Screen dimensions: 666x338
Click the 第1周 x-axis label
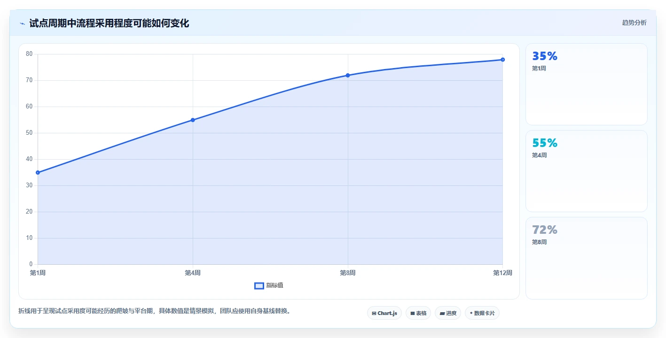point(38,273)
